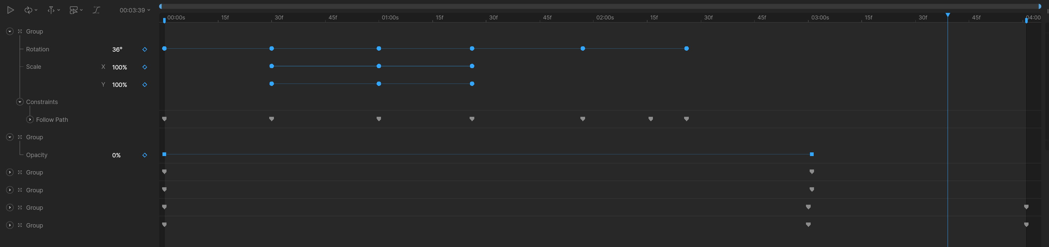Click the Group icon above Rotation

[19, 31]
